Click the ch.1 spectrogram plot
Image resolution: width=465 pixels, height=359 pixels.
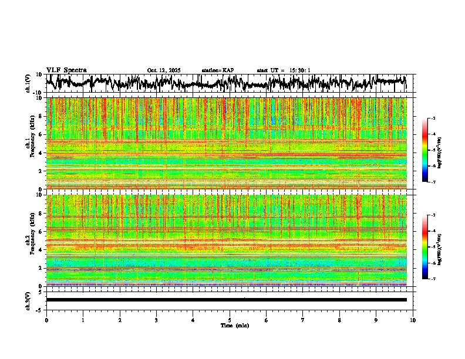226,143
